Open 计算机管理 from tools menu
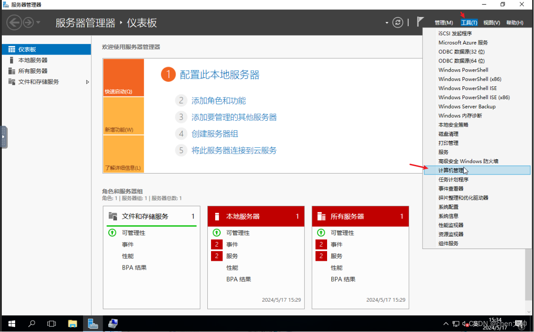534x332 pixels. [x=477, y=170]
